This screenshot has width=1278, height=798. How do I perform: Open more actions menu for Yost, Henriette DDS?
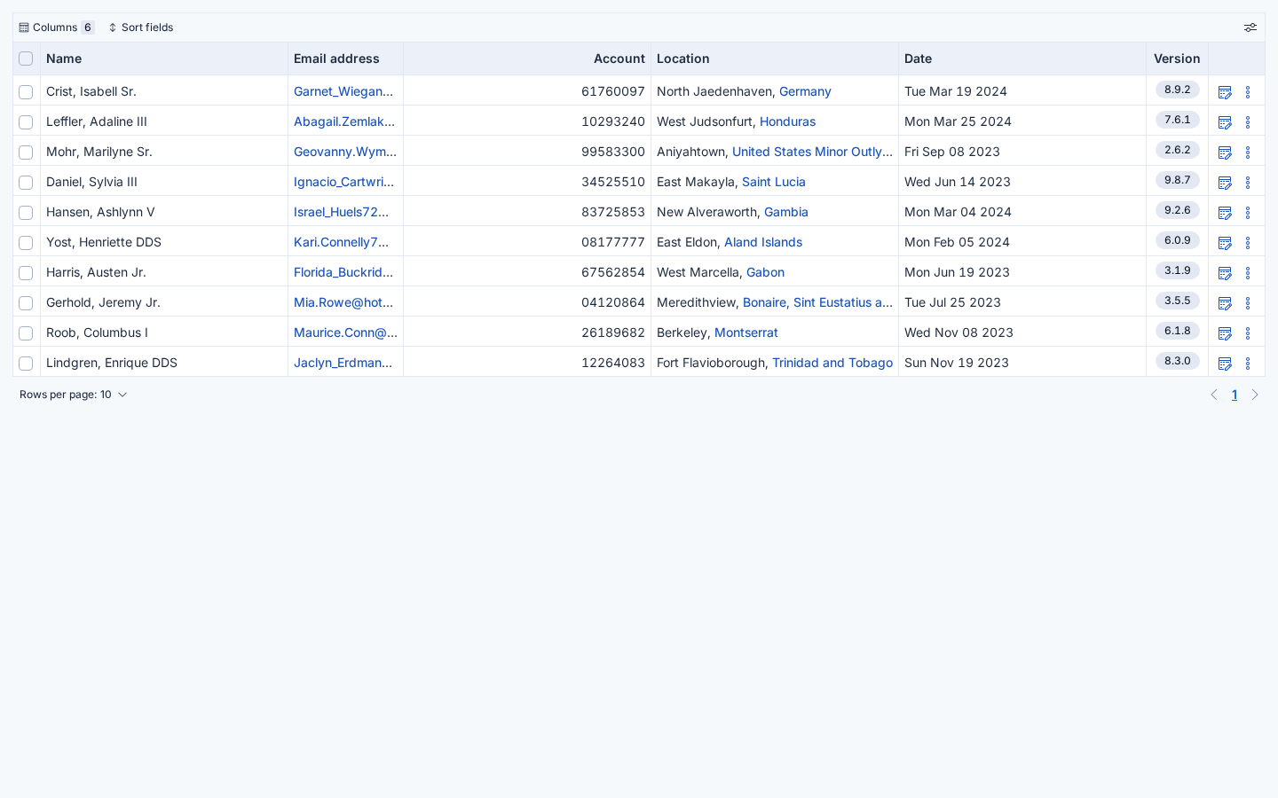tap(1248, 243)
